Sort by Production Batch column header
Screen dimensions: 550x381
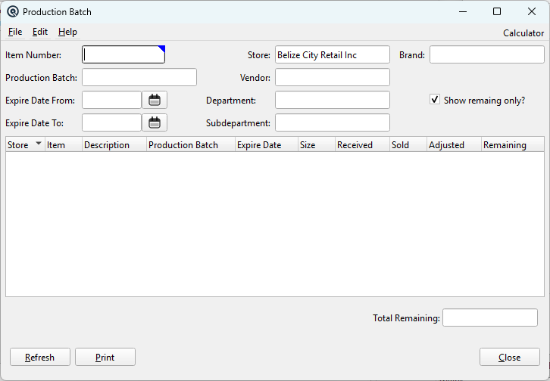click(x=191, y=145)
